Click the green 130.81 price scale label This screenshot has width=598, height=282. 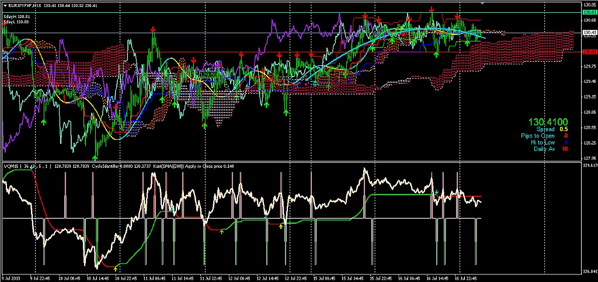(x=589, y=12)
